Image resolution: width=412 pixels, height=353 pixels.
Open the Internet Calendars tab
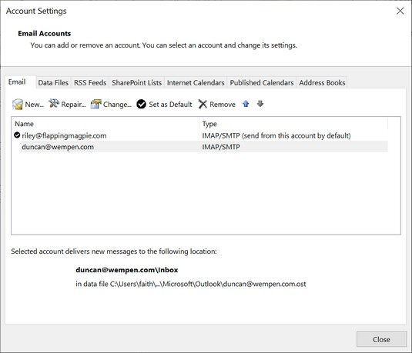(x=196, y=82)
